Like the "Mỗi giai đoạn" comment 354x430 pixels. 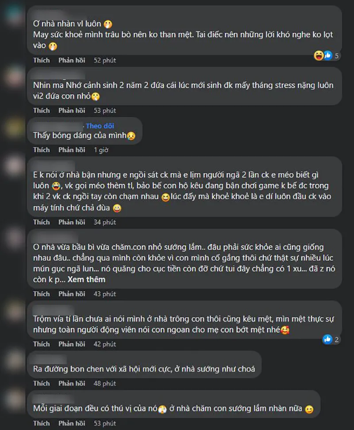(42, 423)
